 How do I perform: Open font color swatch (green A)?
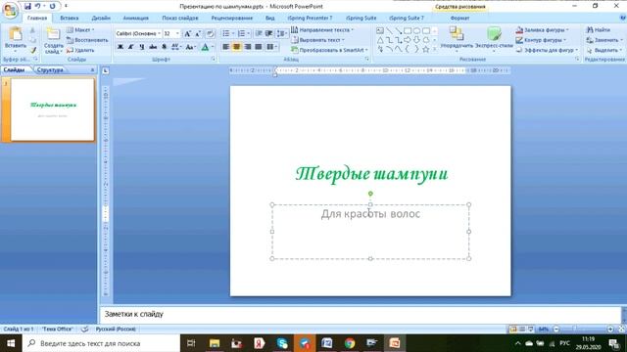[x=205, y=47]
